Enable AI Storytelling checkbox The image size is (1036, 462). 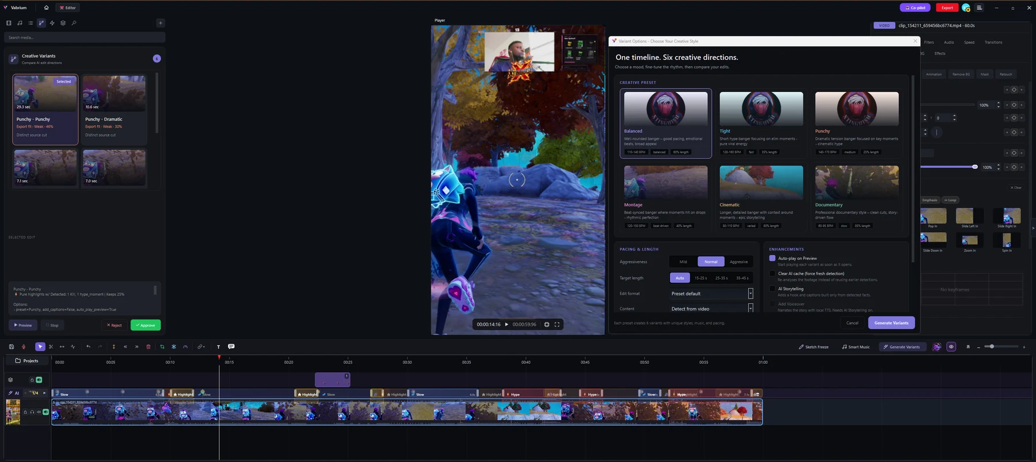(x=772, y=288)
